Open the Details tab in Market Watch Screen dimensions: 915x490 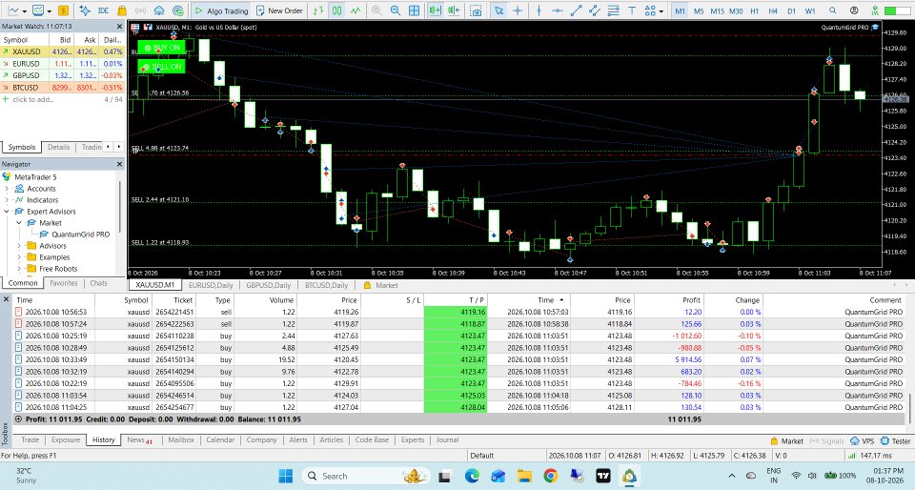point(58,147)
